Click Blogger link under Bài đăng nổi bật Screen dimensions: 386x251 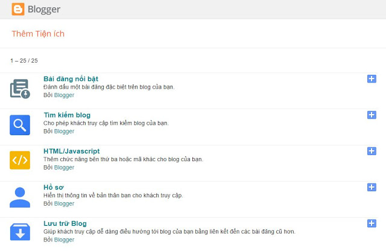(64, 95)
